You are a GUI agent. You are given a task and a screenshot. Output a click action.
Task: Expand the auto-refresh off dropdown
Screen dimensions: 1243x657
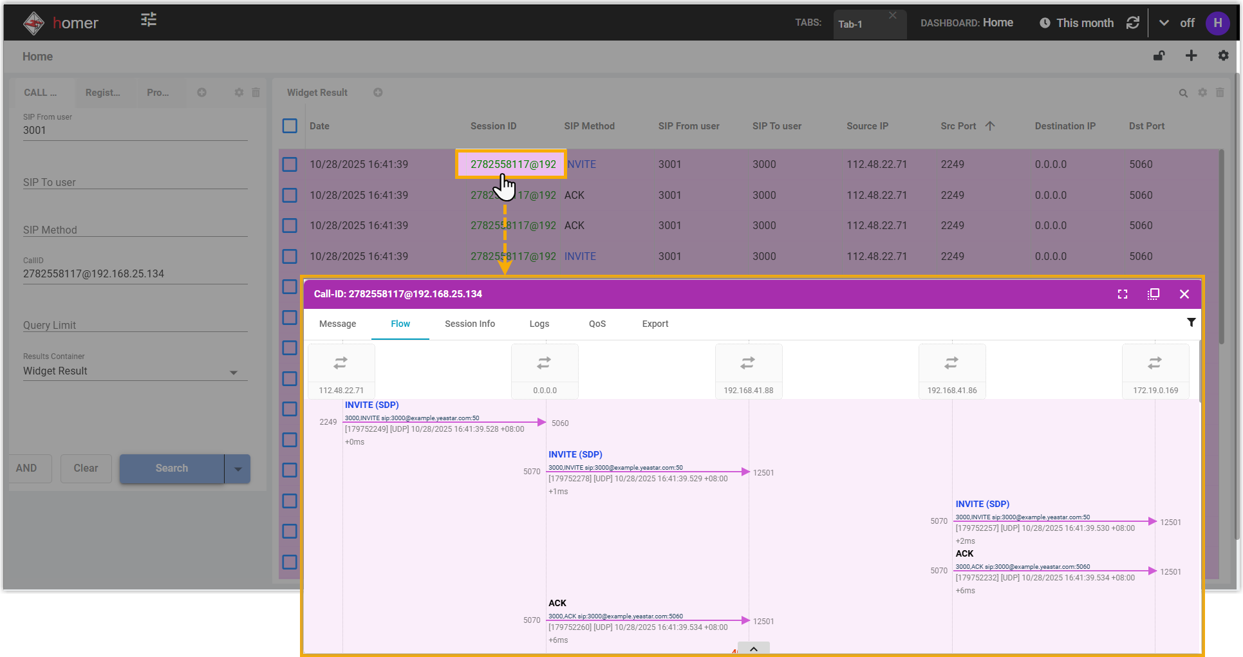tap(1164, 23)
